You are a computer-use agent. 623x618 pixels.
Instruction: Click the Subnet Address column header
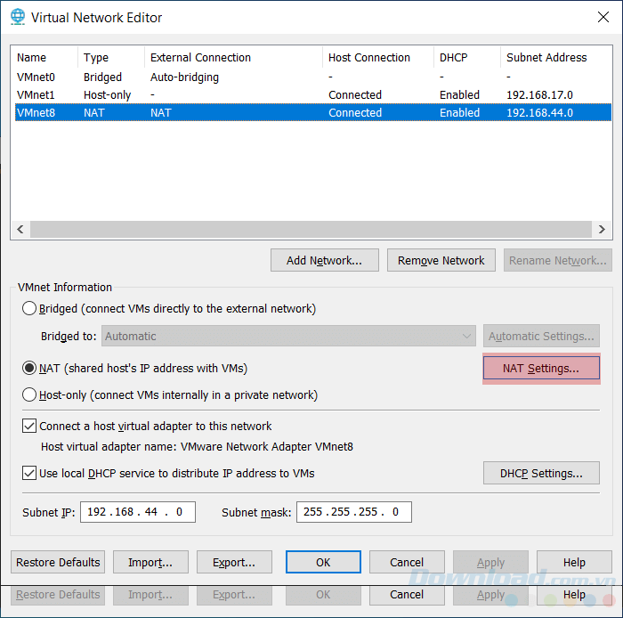tap(556, 57)
